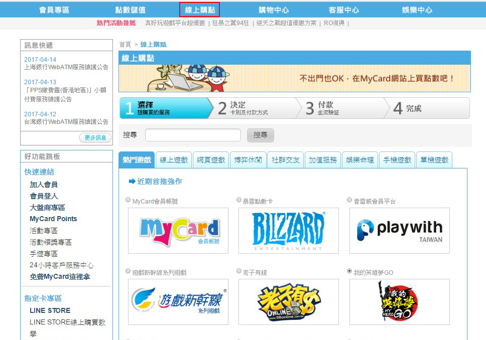Viewport: 486px width, 340px height.
Task: Open the 真好玩遊戲平台超優惠 promo link
Action: point(175,23)
